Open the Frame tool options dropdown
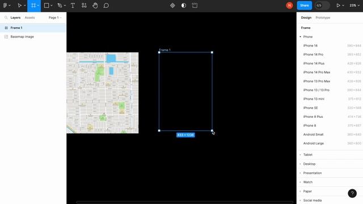Viewport: 363px width, 204px height. 38,6
